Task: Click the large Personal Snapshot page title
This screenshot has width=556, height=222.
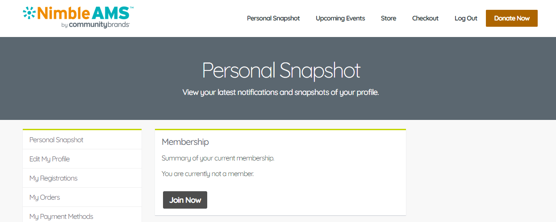Action: coord(281,70)
